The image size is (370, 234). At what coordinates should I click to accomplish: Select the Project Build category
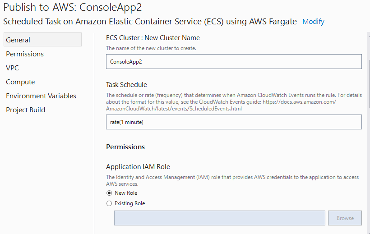pos(25,110)
